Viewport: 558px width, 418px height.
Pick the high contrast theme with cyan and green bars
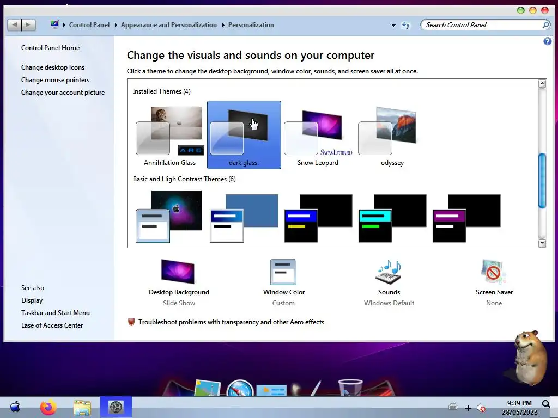tap(392, 218)
